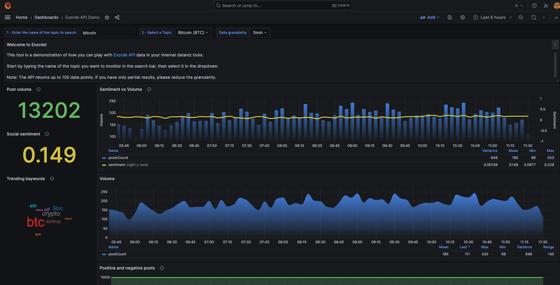Refresh the dashboard
The width and height of the screenshot is (560, 285).
534,17
